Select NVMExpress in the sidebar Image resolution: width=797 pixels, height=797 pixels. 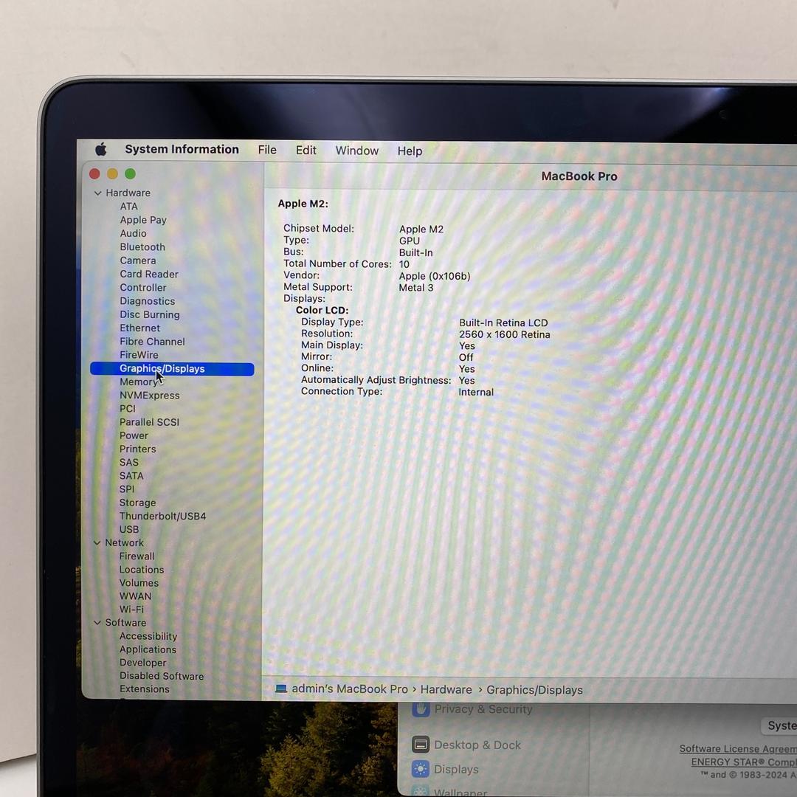click(x=149, y=396)
